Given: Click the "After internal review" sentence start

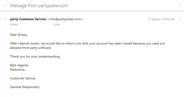Looking at the screenshot, I should pyautogui.click(x=25, y=43).
